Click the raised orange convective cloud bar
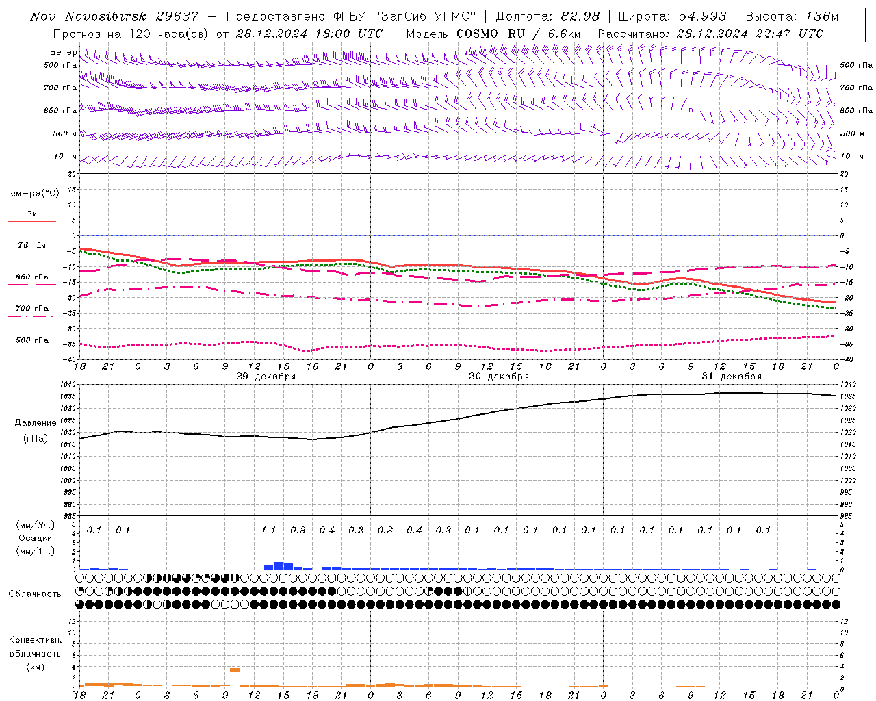 click(235, 670)
